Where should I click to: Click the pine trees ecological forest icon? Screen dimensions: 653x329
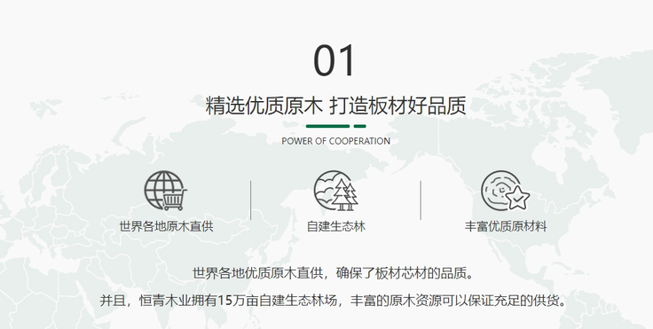point(335,191)
